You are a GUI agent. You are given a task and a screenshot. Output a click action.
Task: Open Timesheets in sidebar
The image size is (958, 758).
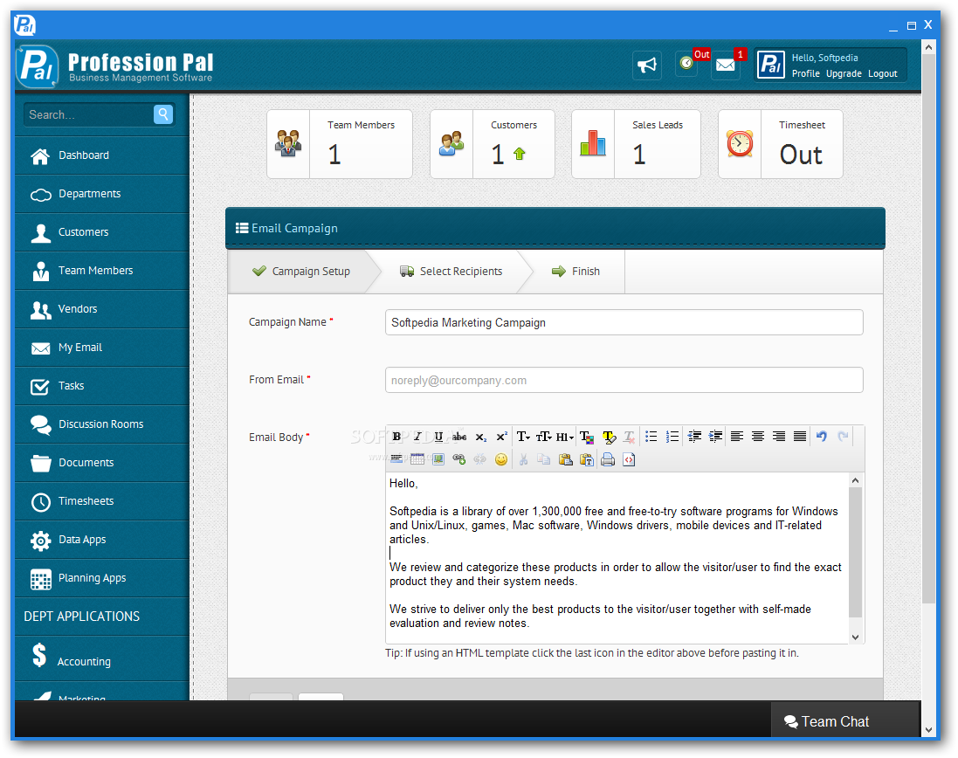pyautogui.click(x=101, y=502)
